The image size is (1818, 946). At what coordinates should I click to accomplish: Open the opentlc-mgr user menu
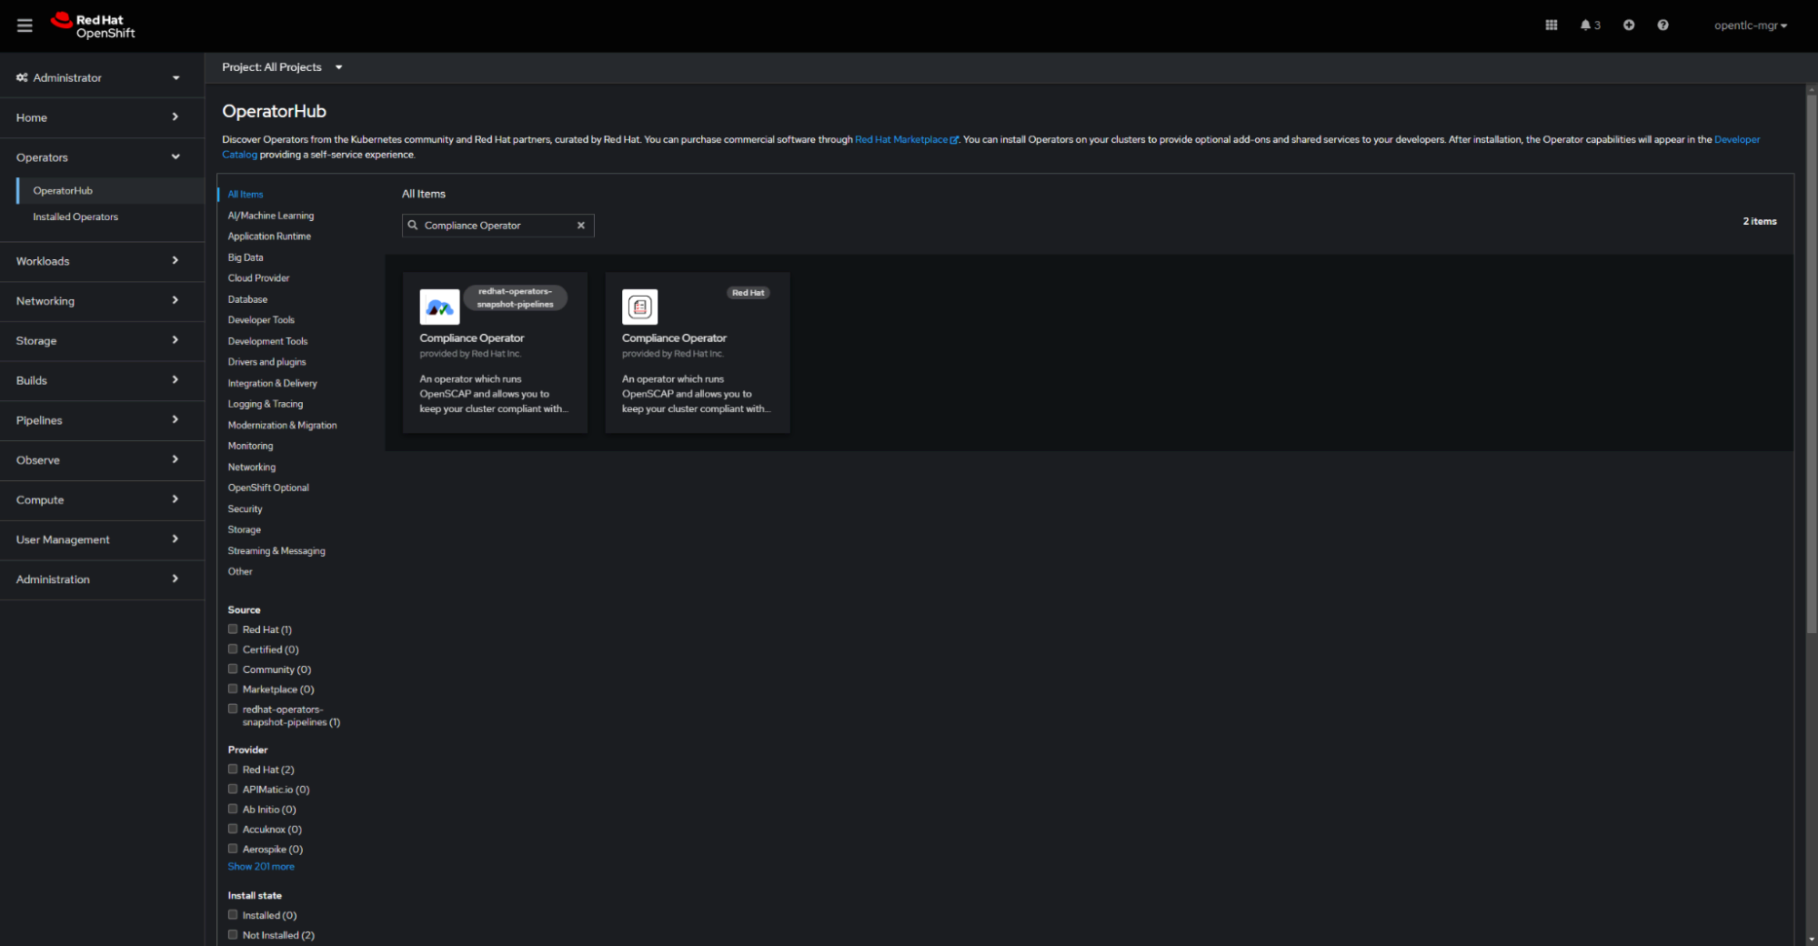(x=1750, y=25)
